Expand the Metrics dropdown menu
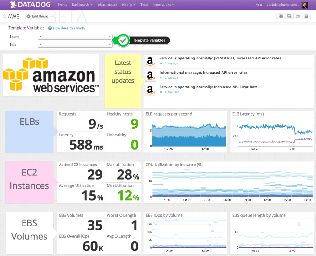This screenshot has height=256, width=316. pos(128,5)
